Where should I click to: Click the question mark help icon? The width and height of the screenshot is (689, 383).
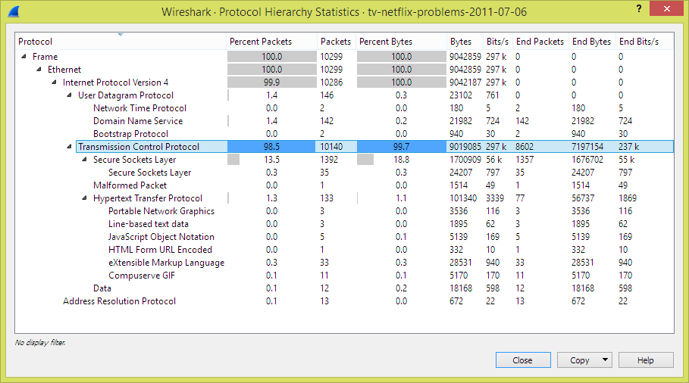639,8
